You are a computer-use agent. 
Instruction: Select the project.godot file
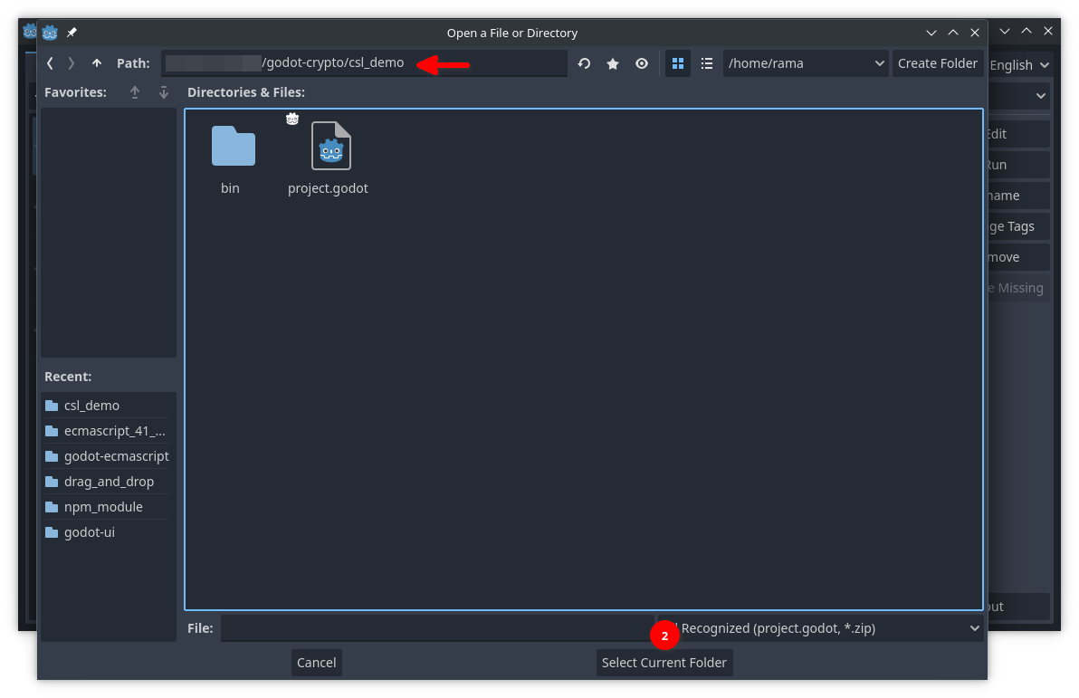[328, 159]
